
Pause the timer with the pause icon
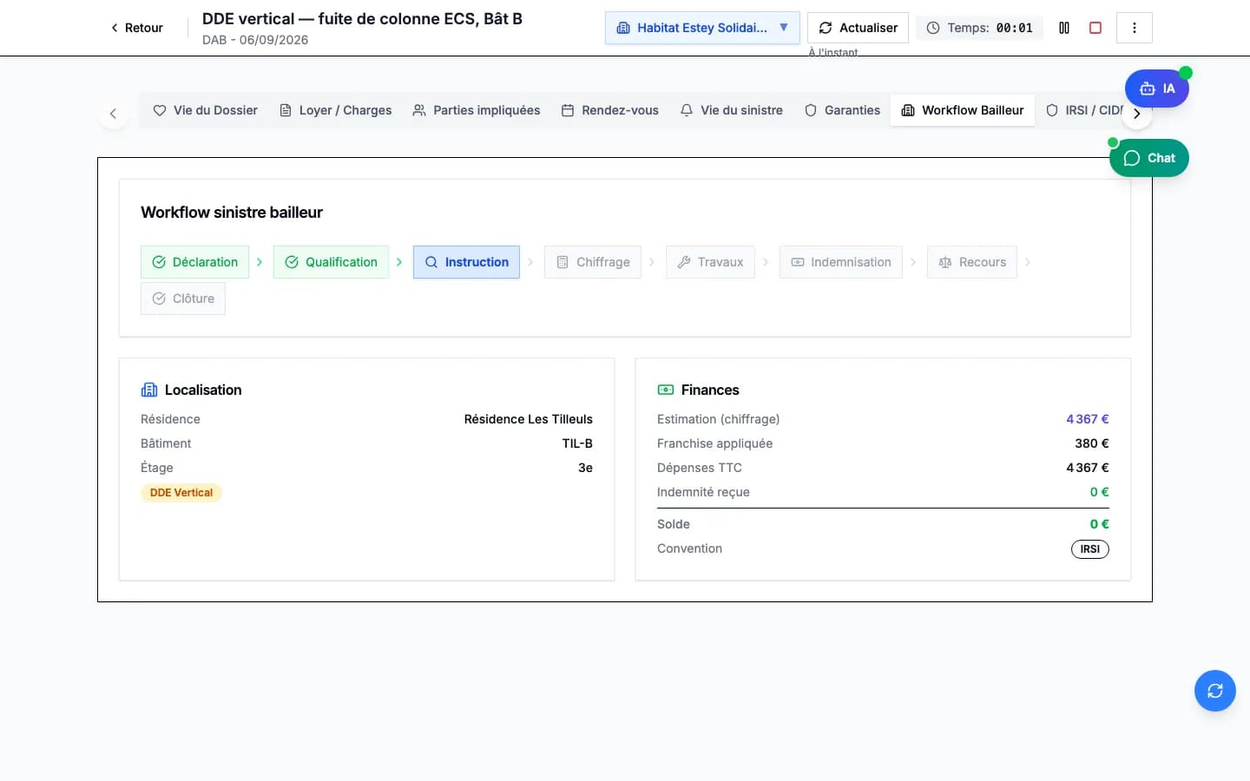(1064, 28)
